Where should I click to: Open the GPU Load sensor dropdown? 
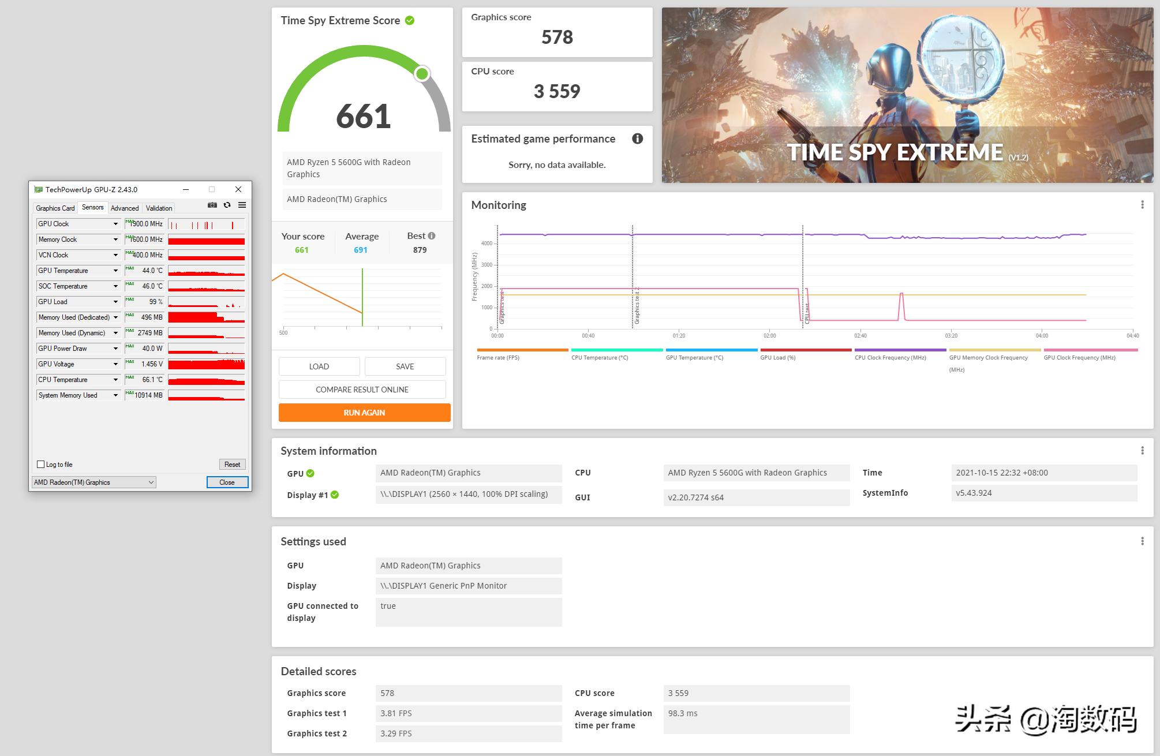(115, 302)
